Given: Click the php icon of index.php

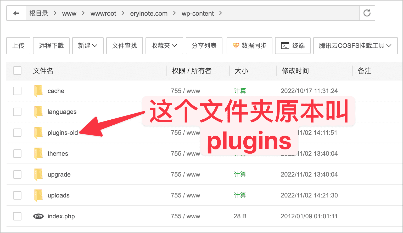Looking at the screenshot, I should coord(38,216).
